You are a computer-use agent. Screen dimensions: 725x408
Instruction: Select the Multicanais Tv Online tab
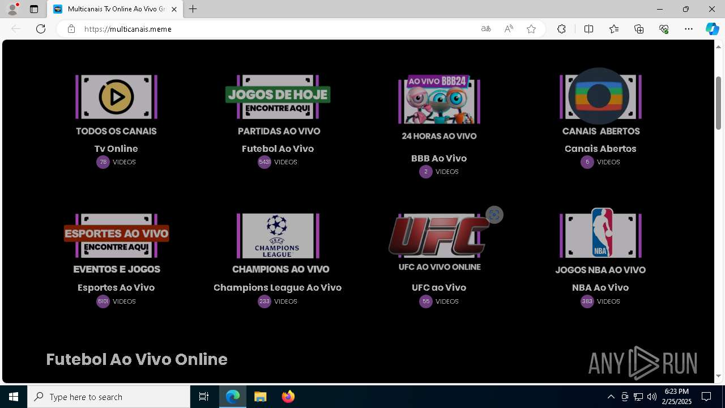click(x=115, y=9)
